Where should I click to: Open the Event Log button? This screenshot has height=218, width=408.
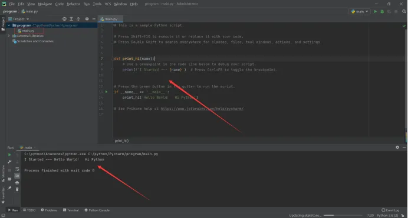click(x=390, y=210)
